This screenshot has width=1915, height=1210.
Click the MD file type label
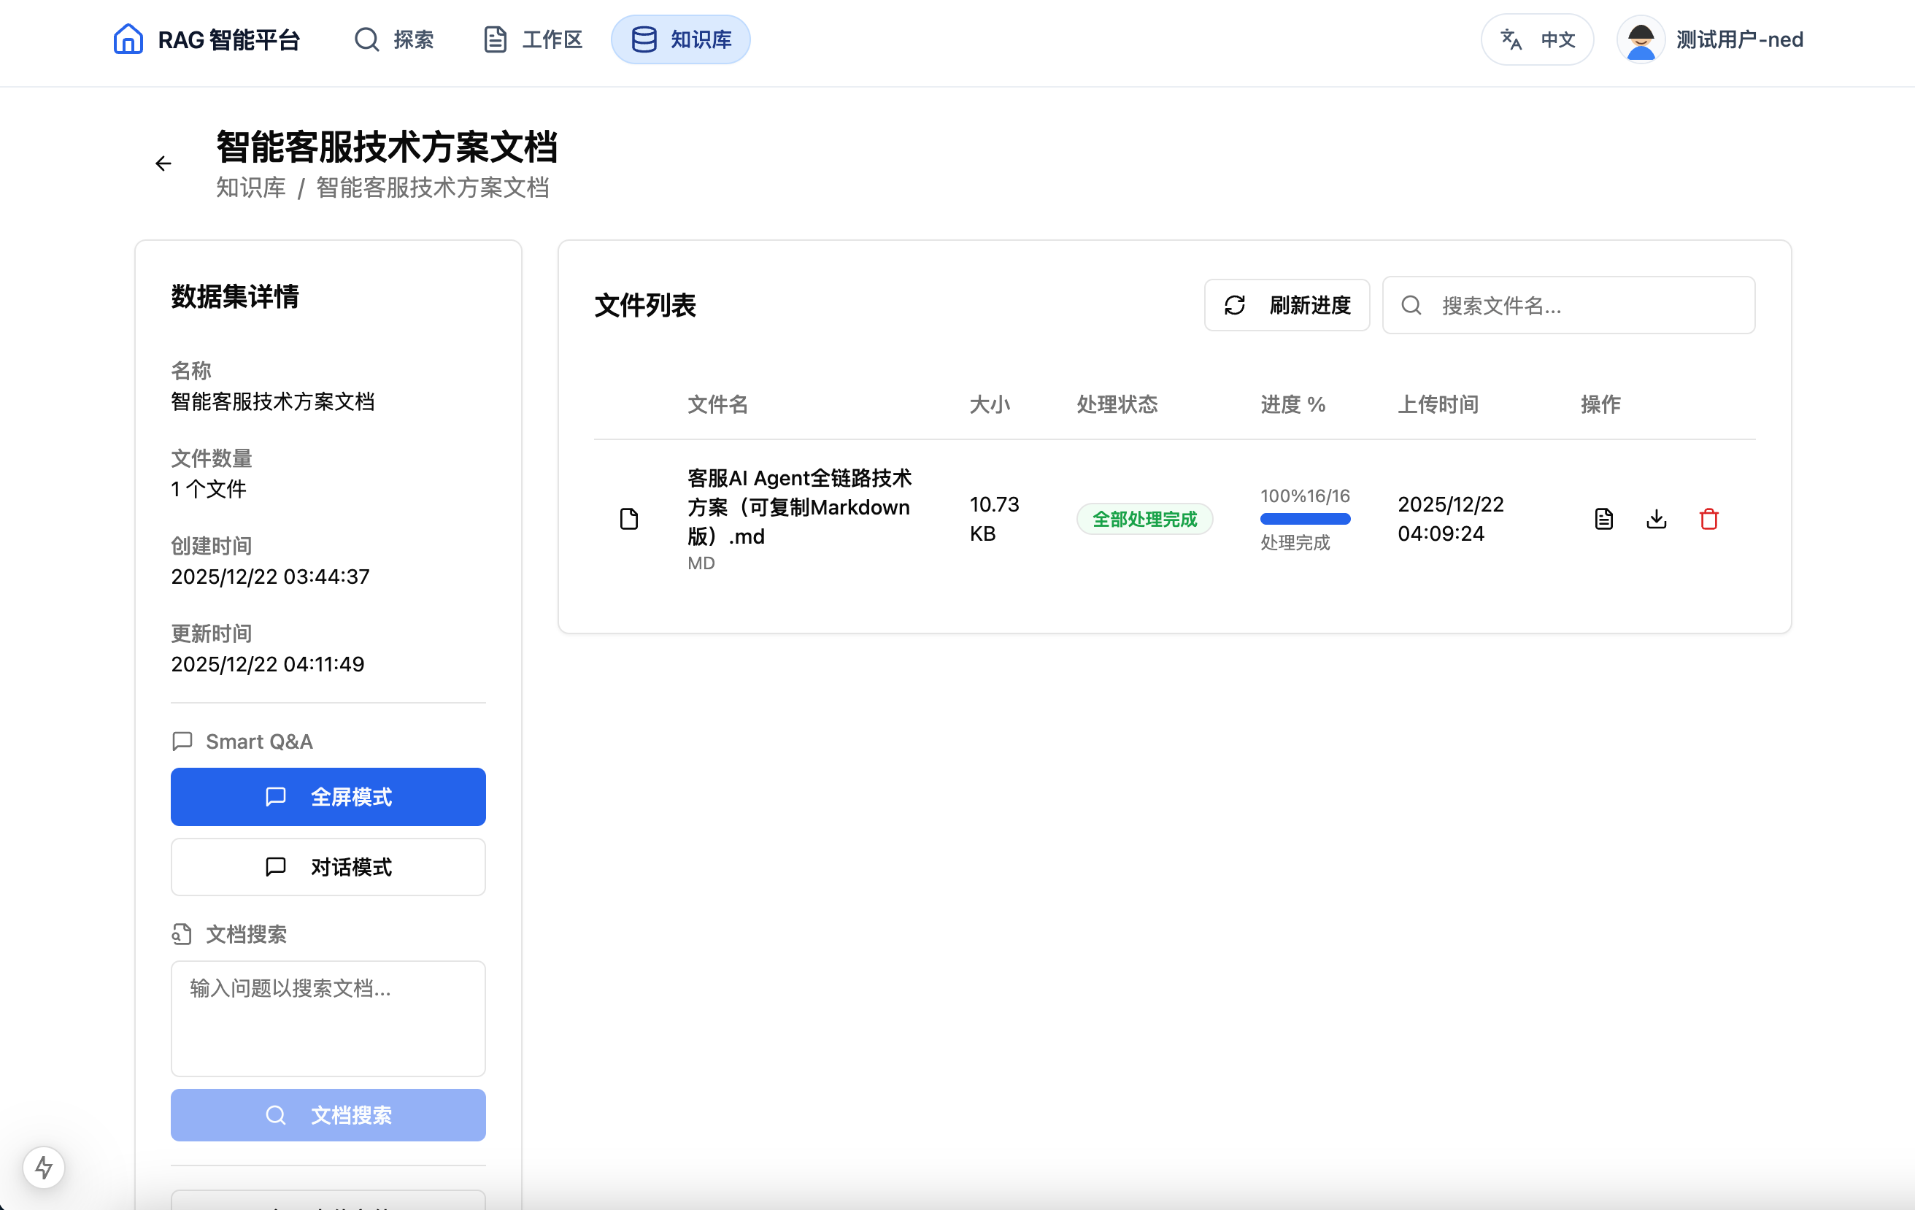pyautogui.click(x=701, y=563)
